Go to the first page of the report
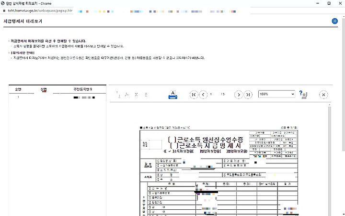The width and height of the screenshot is (345, 216). [x=194, y=95]
